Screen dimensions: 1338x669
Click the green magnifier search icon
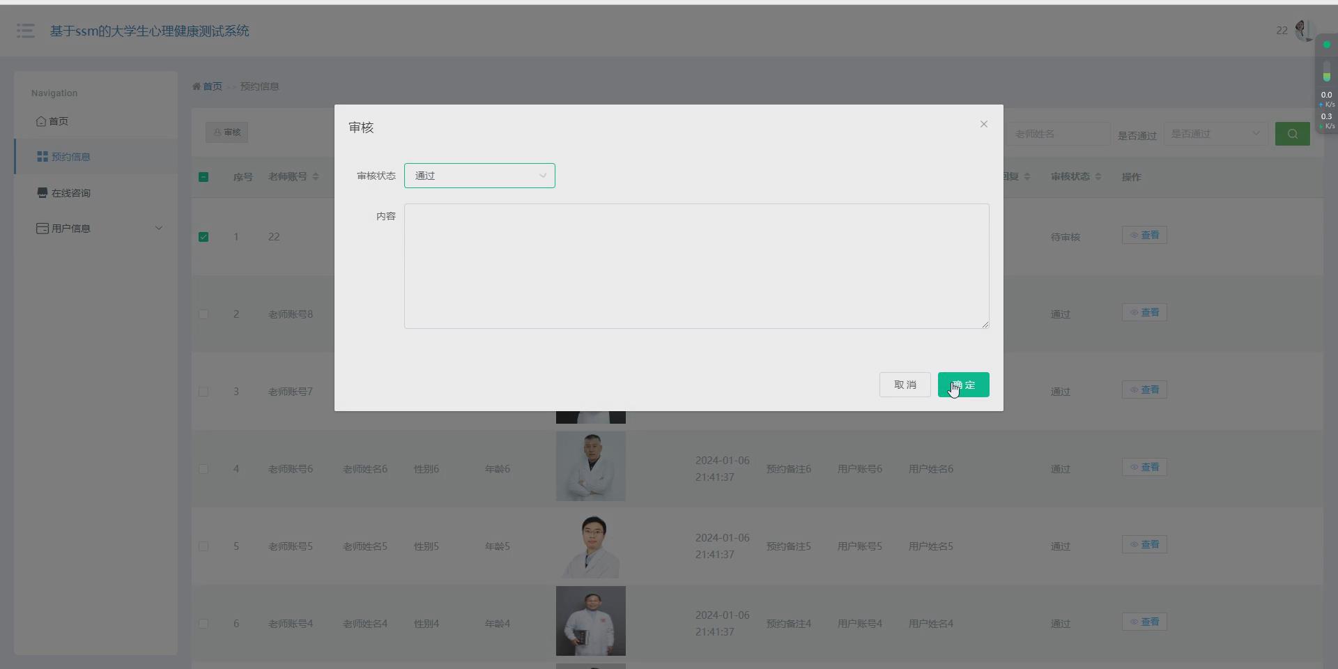click(x=1293, y=134)
